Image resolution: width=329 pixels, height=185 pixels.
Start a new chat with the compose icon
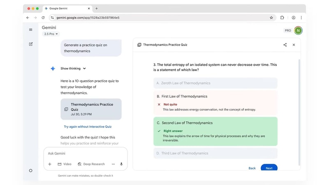click(x=31, y=44)
